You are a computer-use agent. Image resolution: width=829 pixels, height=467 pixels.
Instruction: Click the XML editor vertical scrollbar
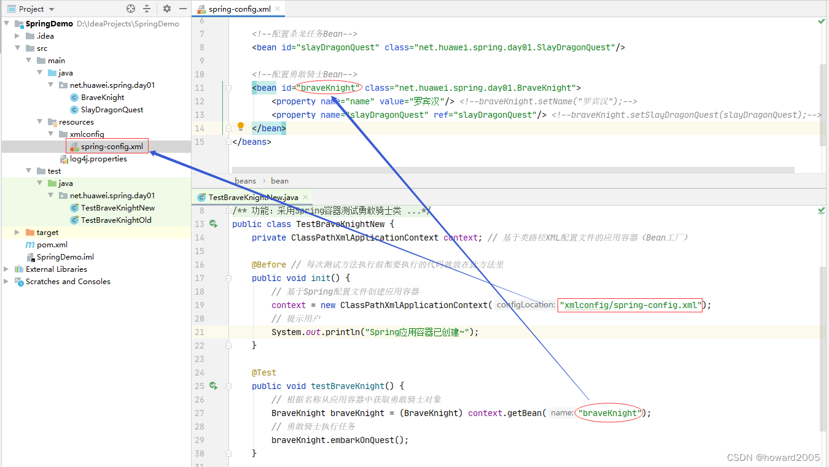[x=822, y=104]
